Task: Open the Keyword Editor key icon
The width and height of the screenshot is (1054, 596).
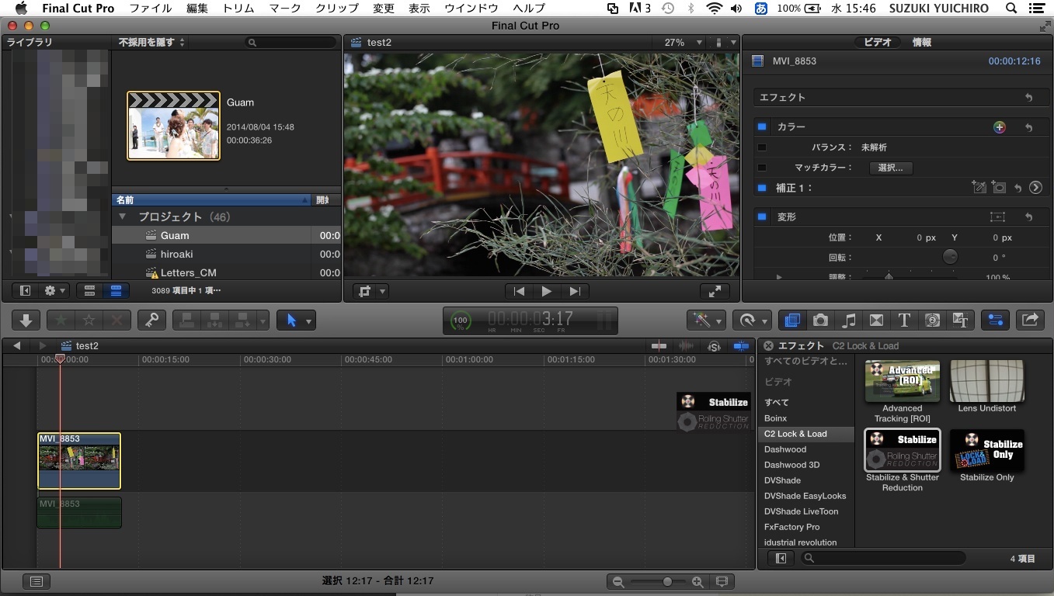Action: pyautogui.click(x=151, y=320)
